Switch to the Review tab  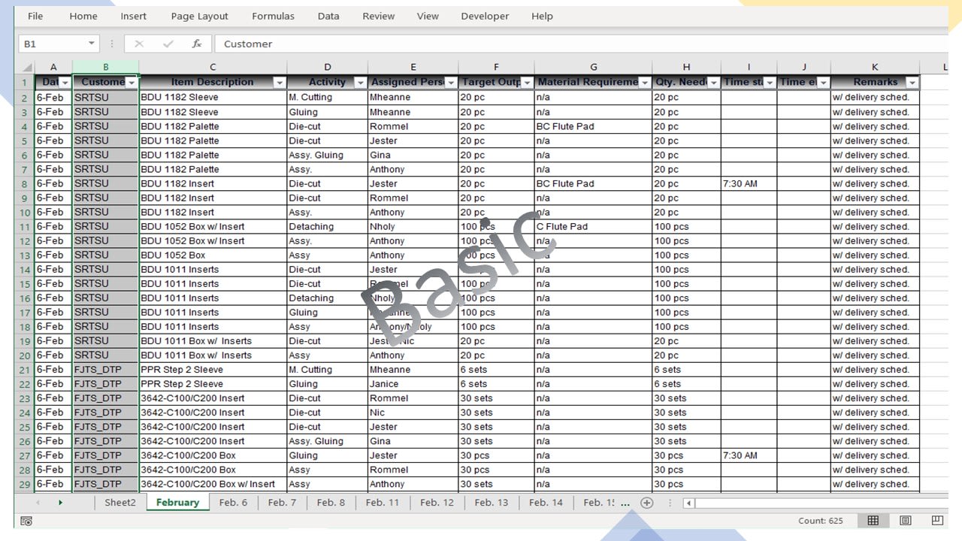378,16
